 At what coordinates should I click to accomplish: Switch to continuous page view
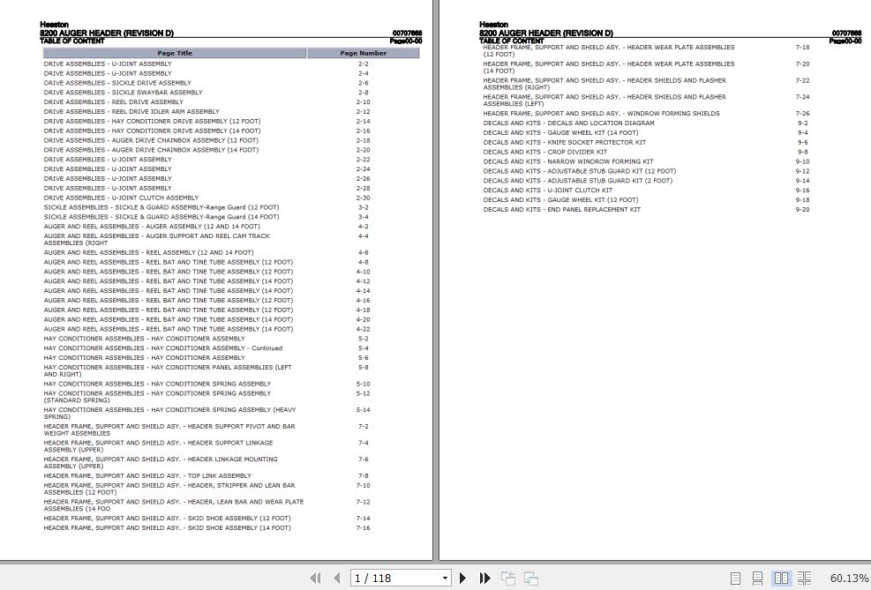(757, 578)
